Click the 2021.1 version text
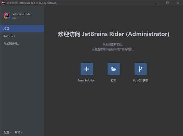This screenshot has height=136, width=183. point(16,18)
